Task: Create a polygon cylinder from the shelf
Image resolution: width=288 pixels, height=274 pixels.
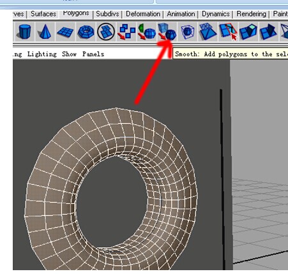Action: point(24,32)
